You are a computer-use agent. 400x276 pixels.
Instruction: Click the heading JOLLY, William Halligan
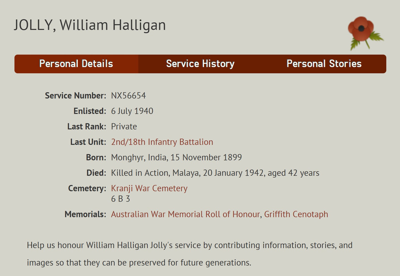point(90,25)
